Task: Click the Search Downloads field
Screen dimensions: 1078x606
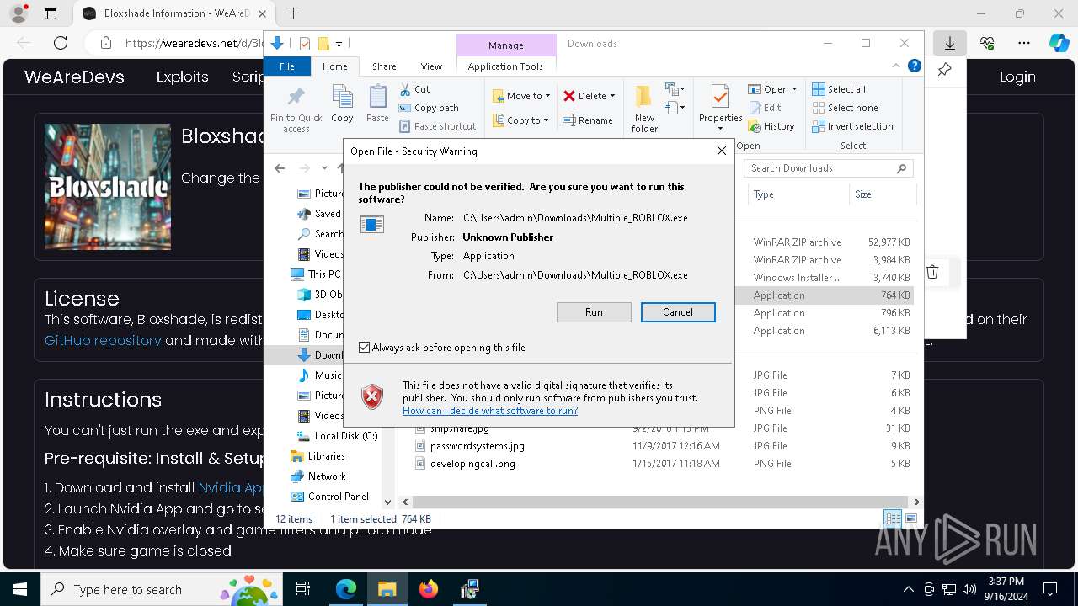Action: click(828, 168)
